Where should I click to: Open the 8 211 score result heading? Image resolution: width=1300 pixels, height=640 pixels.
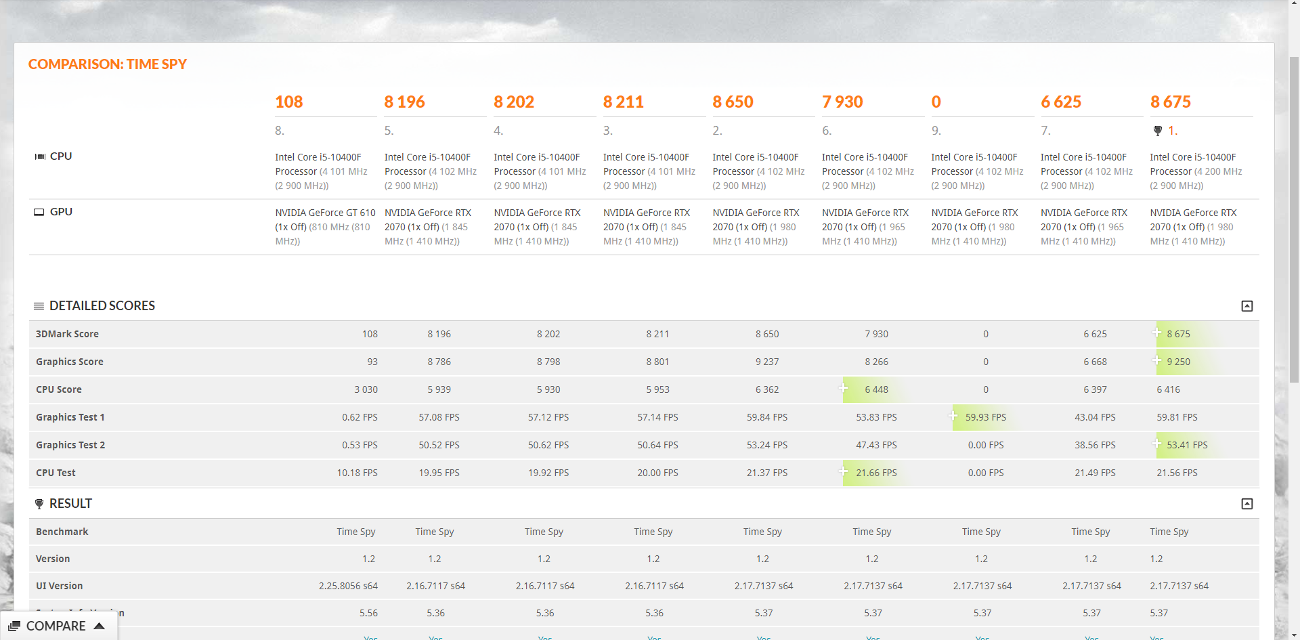click(624, 102)
